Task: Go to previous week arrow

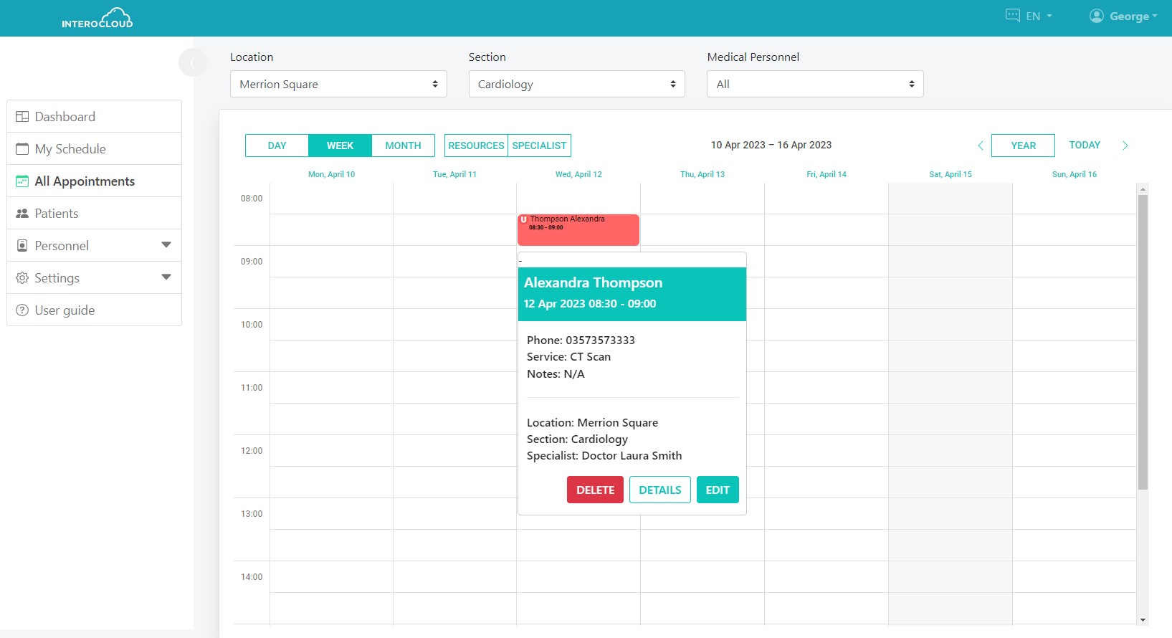Action: (x=980, y=146)
